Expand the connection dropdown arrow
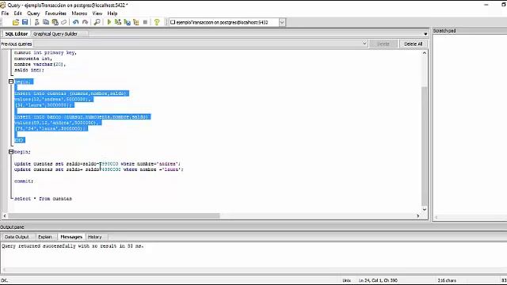 pyautogui.click(x=282, y=22)
